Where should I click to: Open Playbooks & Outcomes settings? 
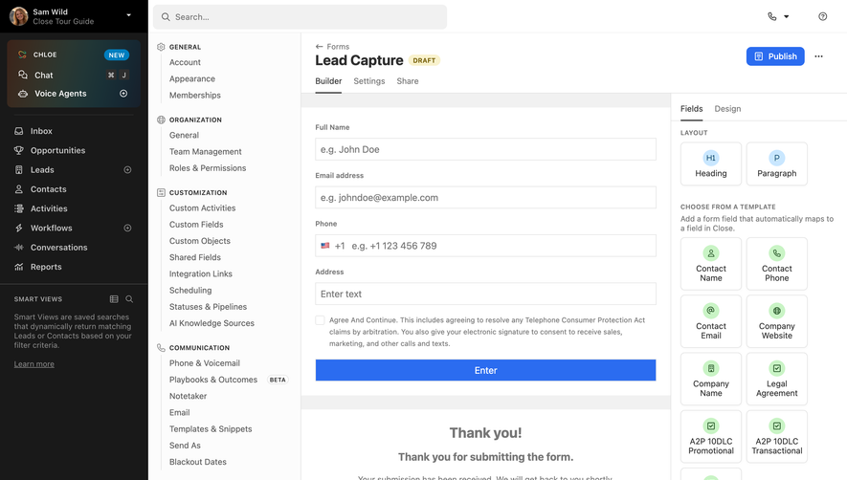tap(213, 380)
